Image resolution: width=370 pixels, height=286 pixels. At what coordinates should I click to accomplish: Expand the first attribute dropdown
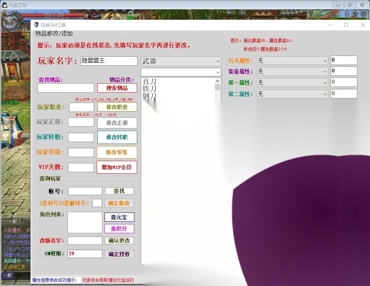coord(292,83)
